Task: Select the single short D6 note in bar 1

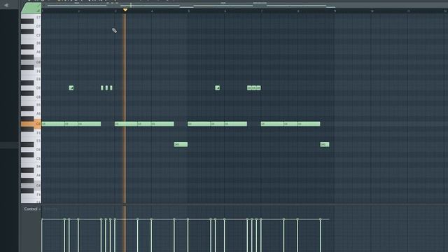Action: click(x=71, y=87)
